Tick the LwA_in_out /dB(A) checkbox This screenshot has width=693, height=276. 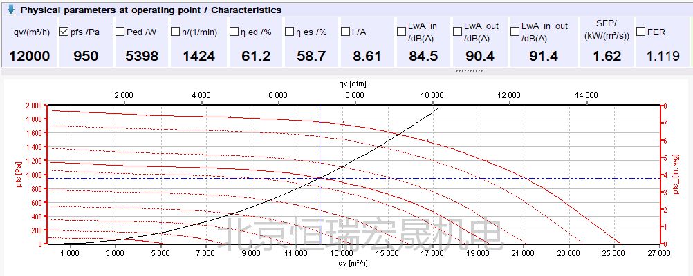point(514,32)
